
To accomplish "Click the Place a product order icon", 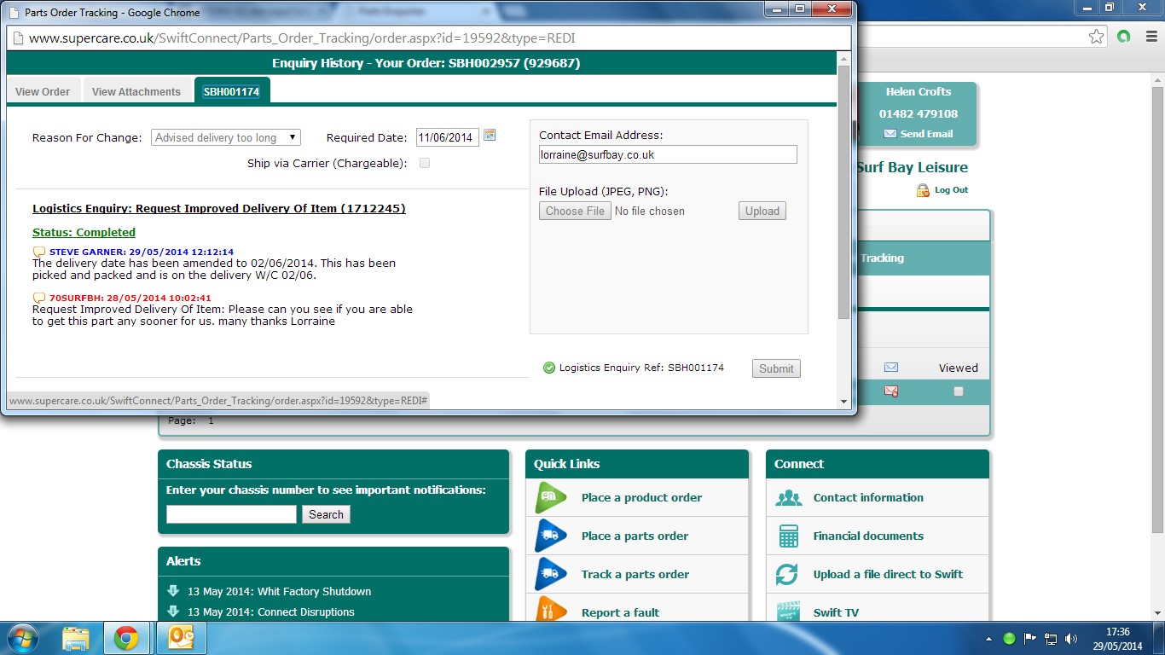I will (551, 497).
